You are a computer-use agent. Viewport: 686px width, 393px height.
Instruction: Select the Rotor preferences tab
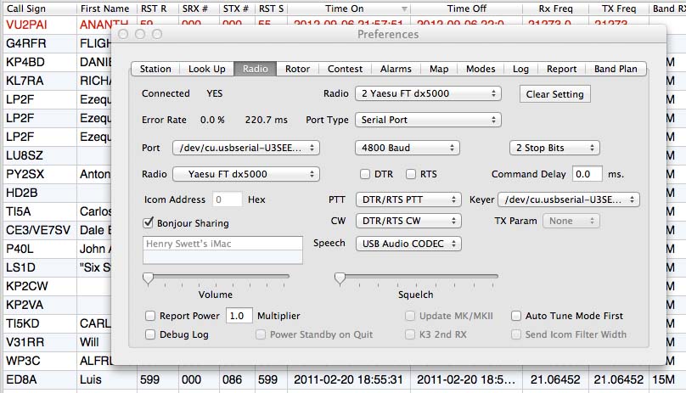point(297,69)
